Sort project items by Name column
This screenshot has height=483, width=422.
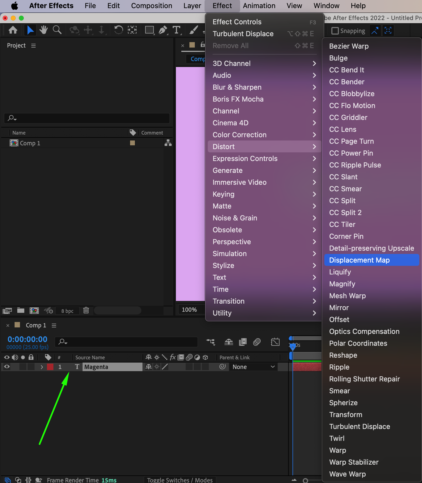(x=19, y=133)
